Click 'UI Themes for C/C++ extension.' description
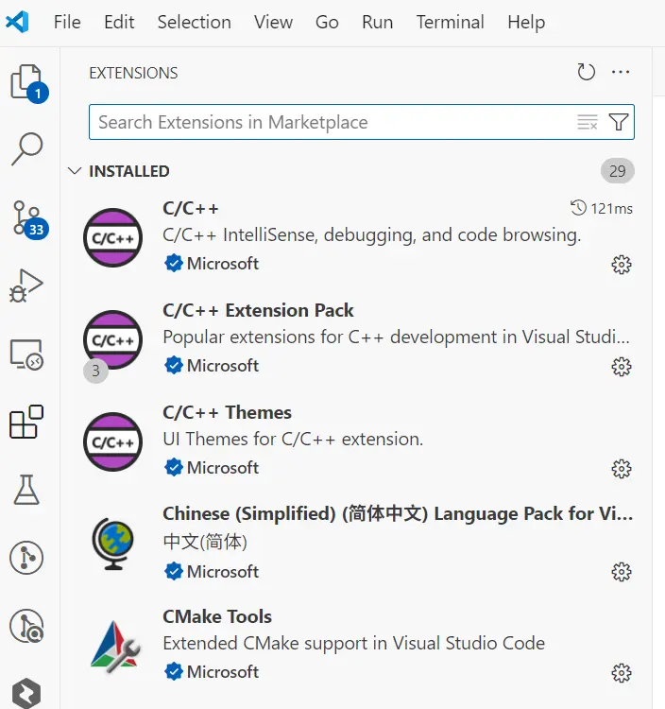 pos(293,439)
